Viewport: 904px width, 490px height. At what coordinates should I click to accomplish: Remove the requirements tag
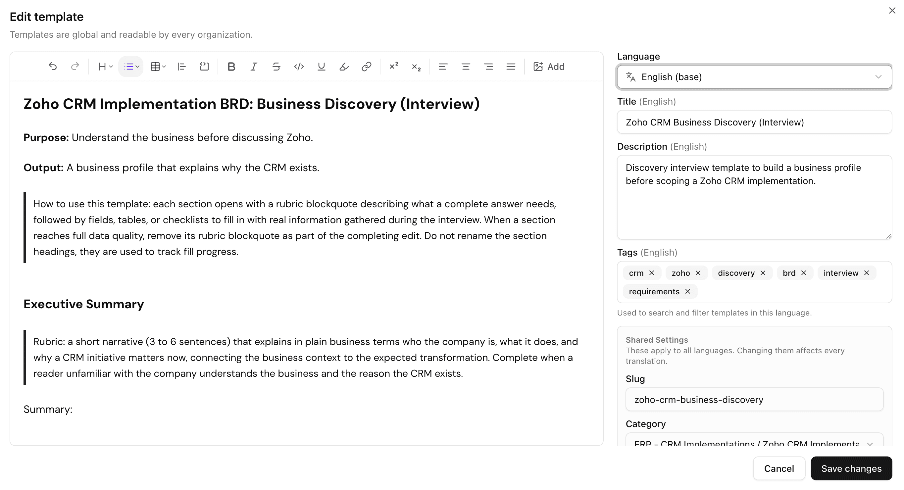pos(688,291)
